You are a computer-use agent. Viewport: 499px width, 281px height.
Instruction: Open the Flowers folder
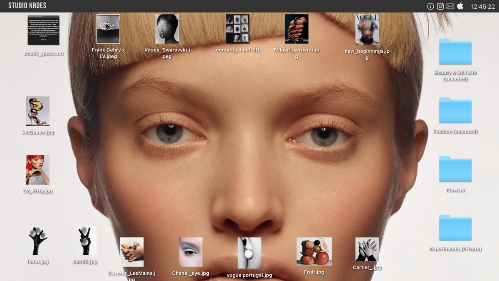pos(455,169)
